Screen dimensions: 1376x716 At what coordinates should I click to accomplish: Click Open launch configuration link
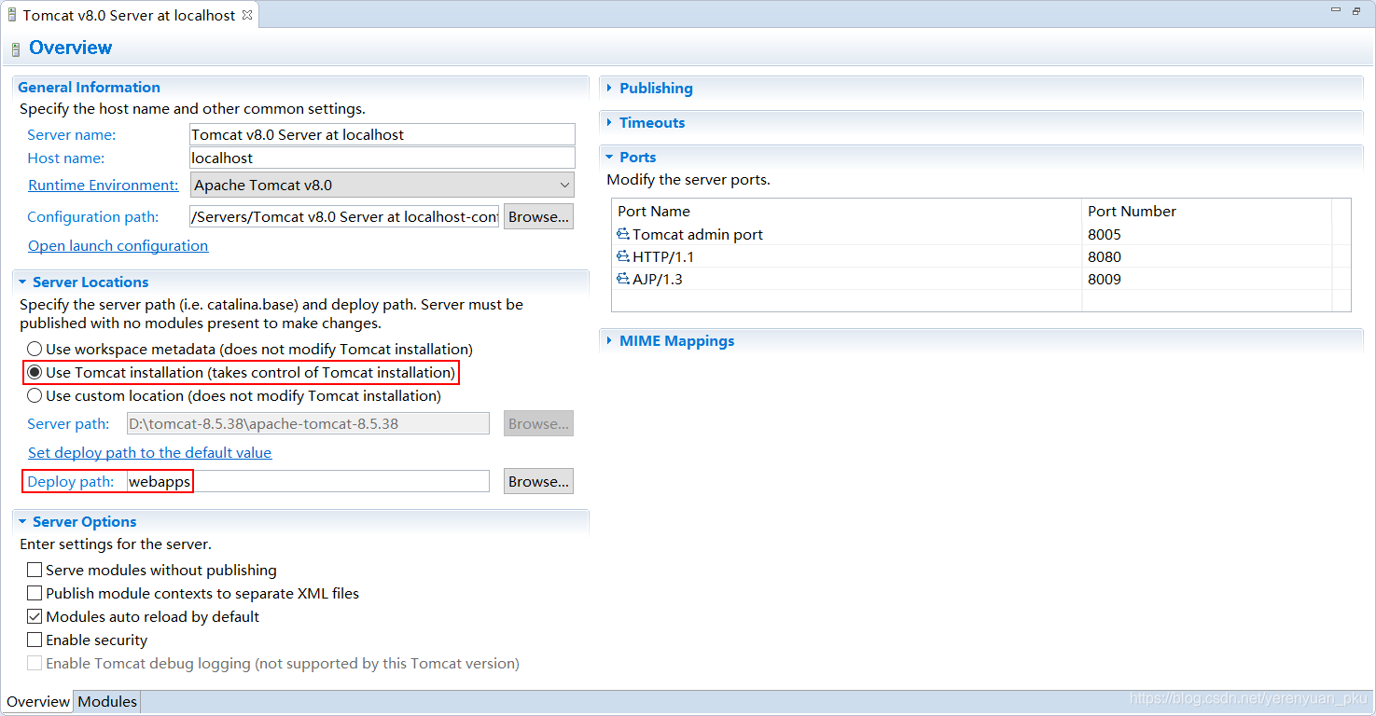[118, 245]
